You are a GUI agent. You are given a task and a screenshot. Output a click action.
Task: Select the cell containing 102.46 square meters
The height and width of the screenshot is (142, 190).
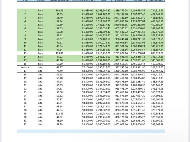(59, 11)
